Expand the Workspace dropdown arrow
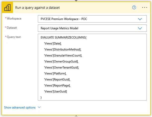 [140, 19]
